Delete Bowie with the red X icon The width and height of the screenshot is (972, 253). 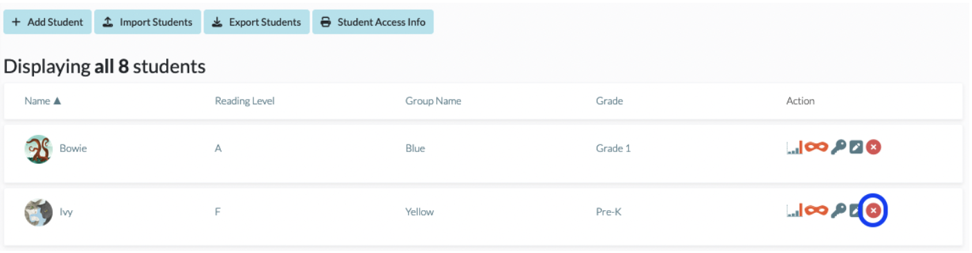[x=874, y=147]
